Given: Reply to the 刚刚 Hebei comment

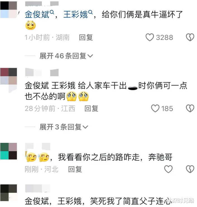Looking at the screenshot, I should [x=75, y=169].
